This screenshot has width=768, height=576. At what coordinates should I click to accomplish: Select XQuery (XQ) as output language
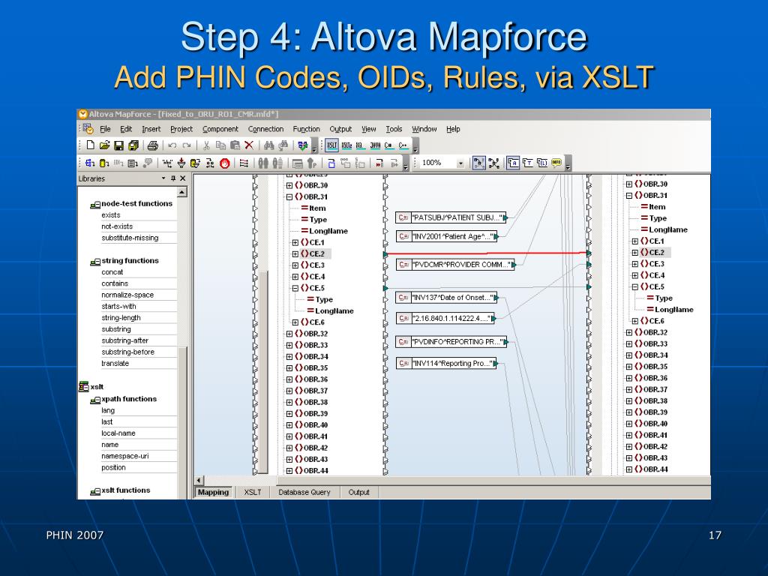pyautogui.click(x=361, y=145)
